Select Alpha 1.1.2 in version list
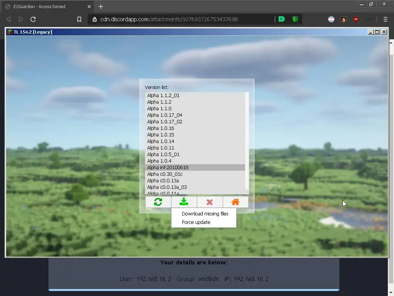 tap(195, 102)
